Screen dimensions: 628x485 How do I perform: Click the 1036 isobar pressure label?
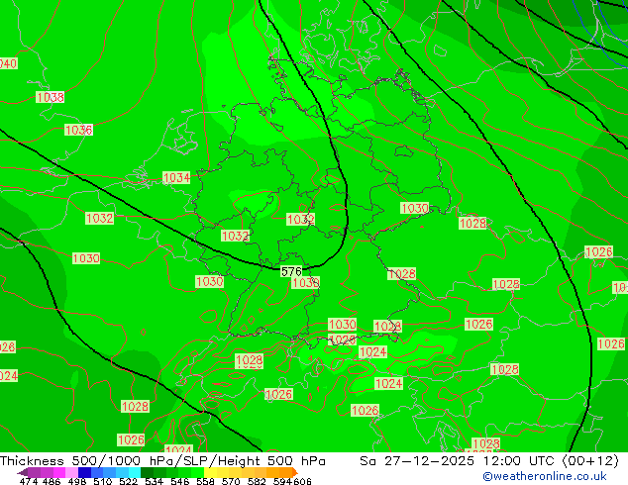(x=78, y=130)
